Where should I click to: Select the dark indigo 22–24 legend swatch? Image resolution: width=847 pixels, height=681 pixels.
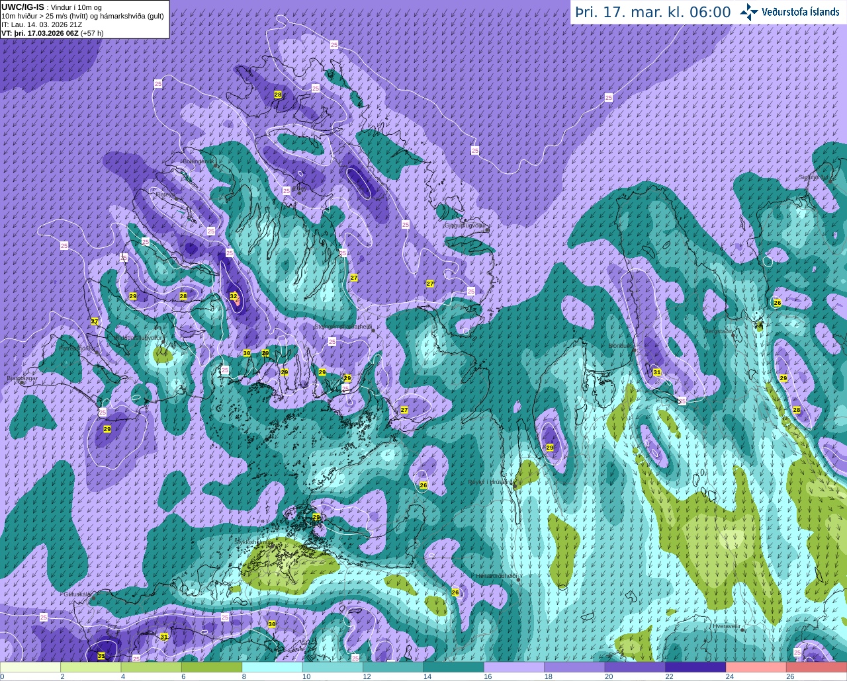point(696,667)
